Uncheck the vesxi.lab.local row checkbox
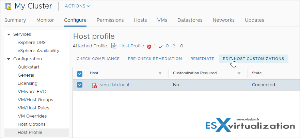This screenshot has width=300, height=138. coord(80,85)
